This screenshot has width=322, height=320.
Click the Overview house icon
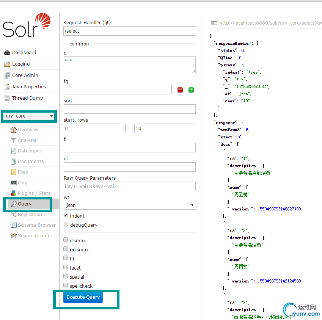point(14,130)
